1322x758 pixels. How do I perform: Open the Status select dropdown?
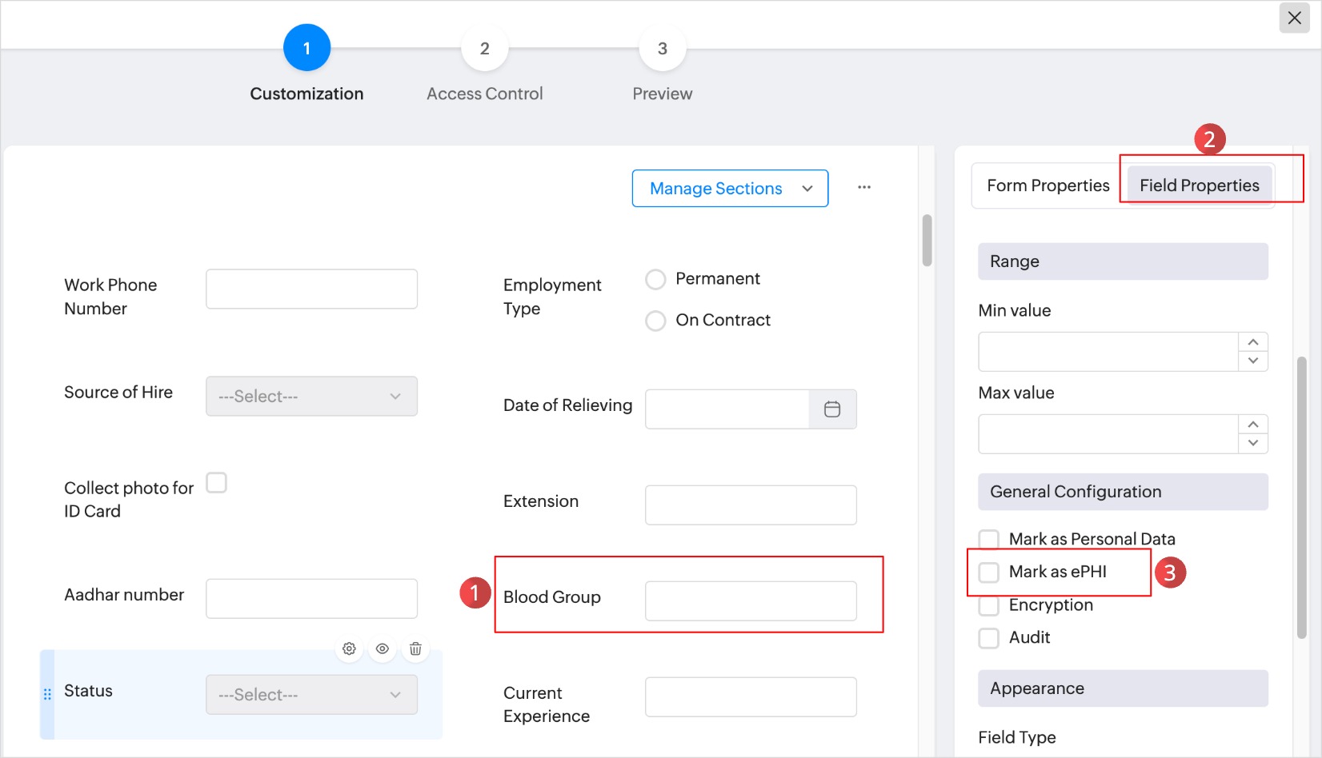311,695
